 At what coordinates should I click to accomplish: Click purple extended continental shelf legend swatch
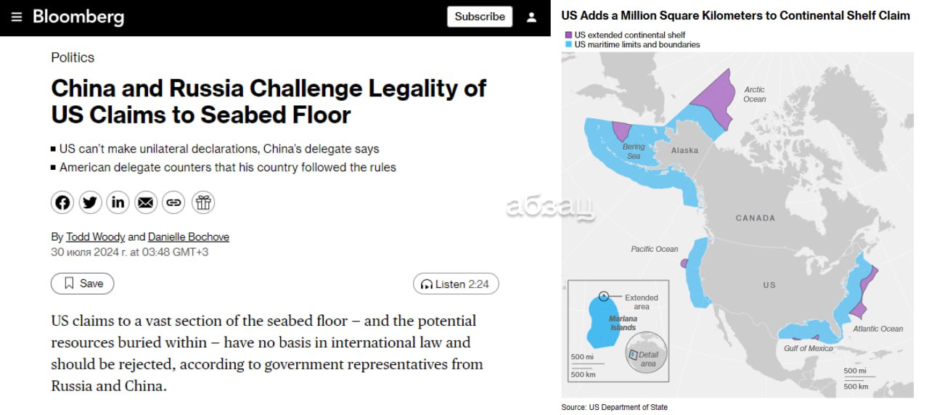[x=569, y=35]
